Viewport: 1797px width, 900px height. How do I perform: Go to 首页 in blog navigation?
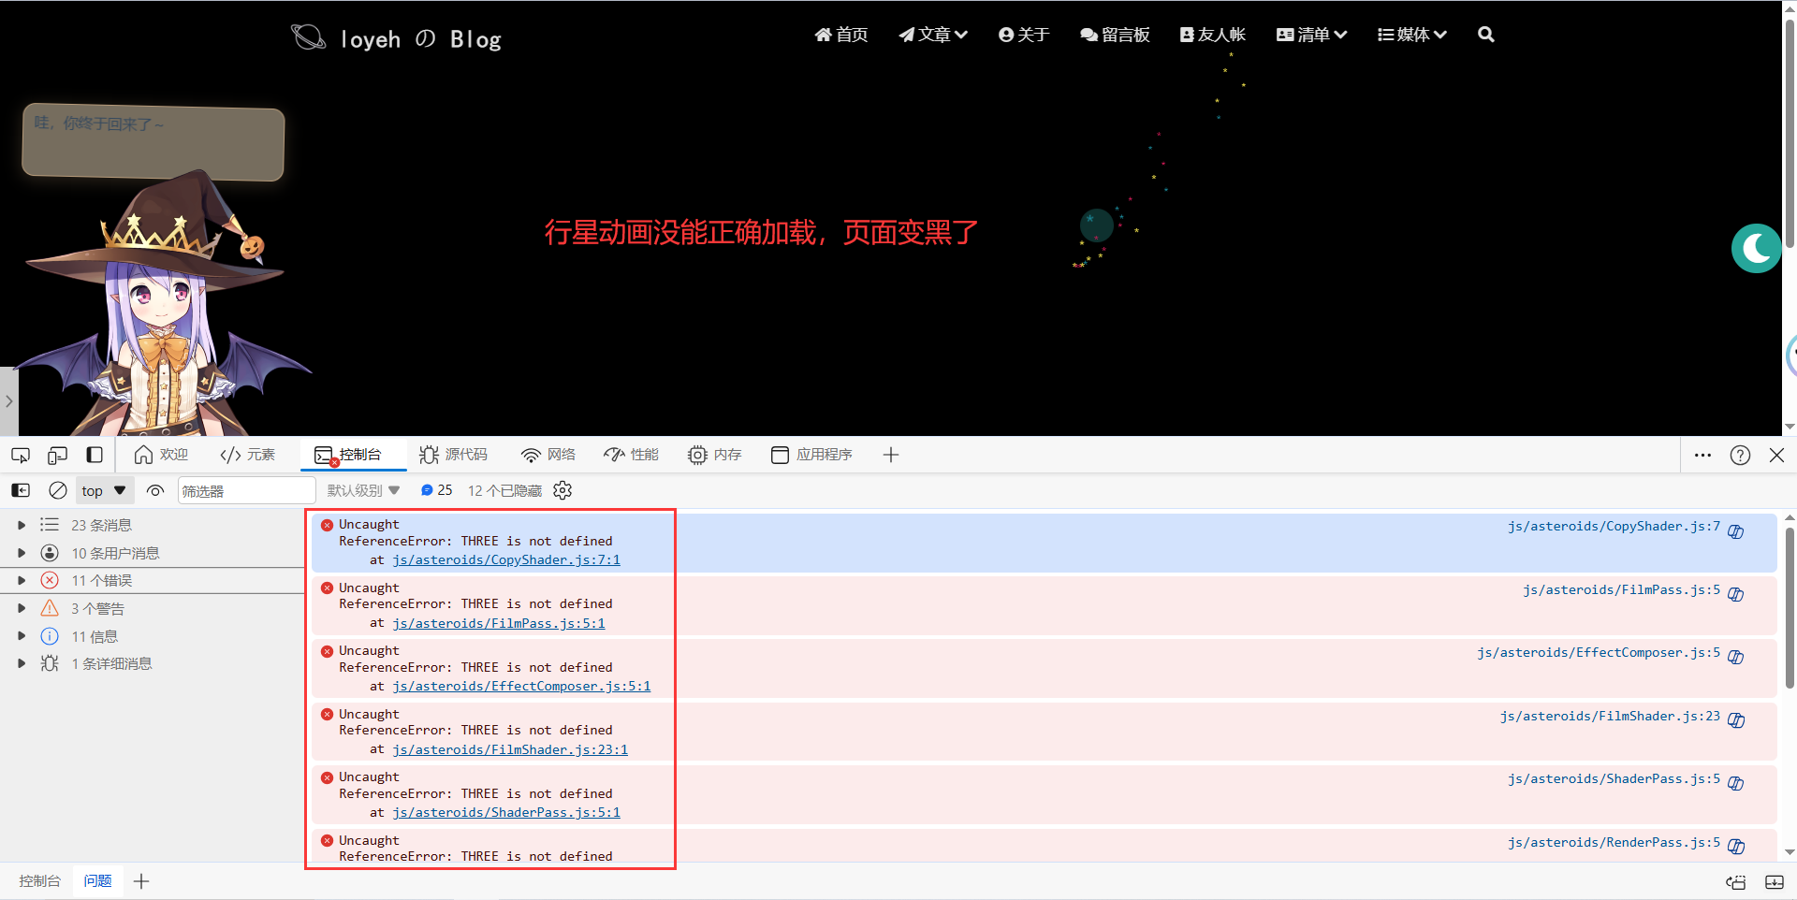840,35
